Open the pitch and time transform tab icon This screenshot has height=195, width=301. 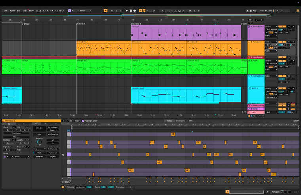pyautogui.click(x=36, y=124)
